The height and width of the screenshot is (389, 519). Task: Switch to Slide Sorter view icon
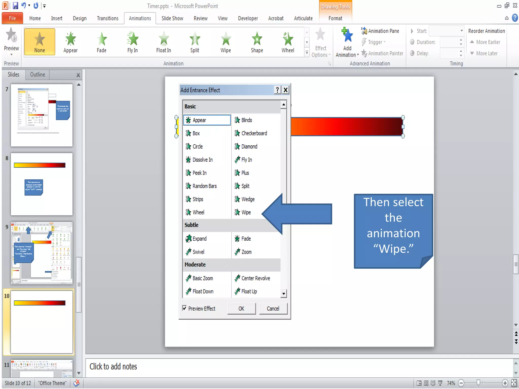click(x=426, y=383)
